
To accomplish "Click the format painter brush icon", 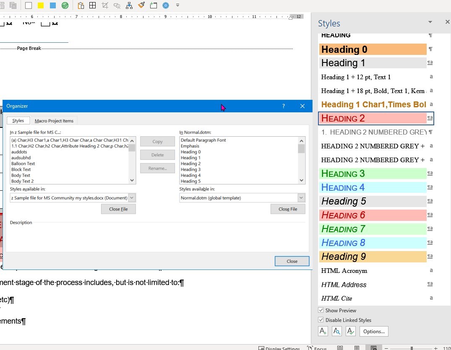I will [141, 5].
